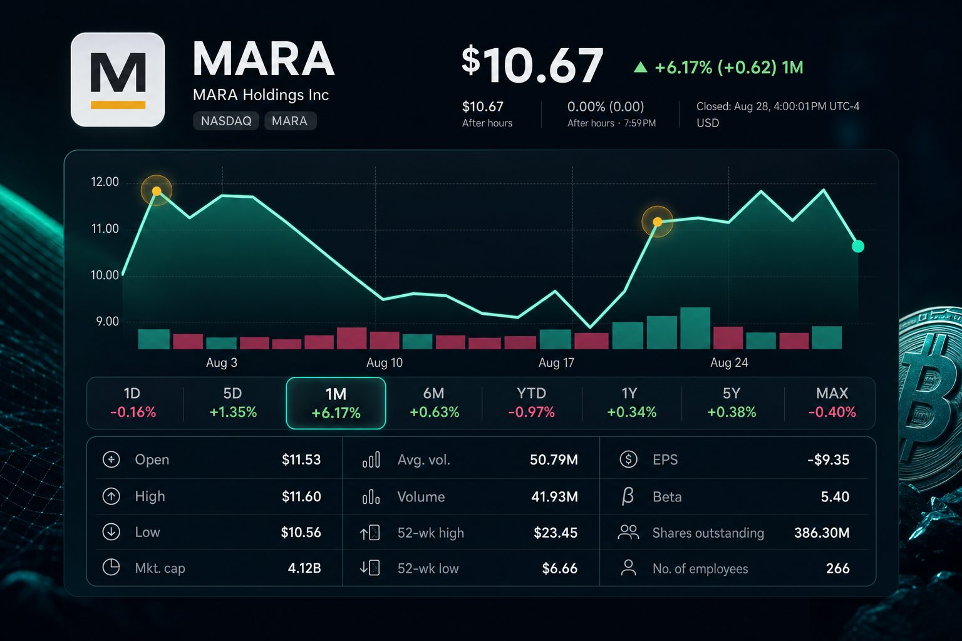The width and height of the screenshot is (962, 641).
Task: Click the Avg. vol. value 50.79M
Action: pos(554,459)
